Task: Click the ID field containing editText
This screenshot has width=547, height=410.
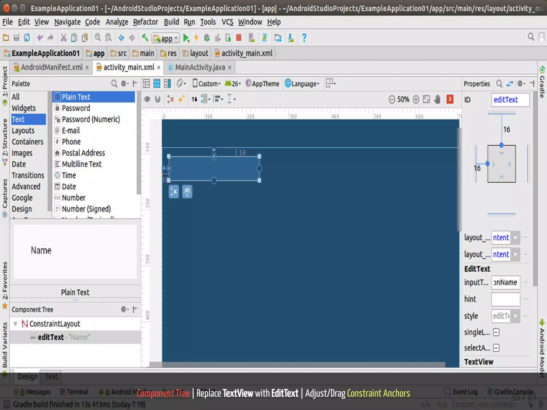Action: (x=510, y=100)
